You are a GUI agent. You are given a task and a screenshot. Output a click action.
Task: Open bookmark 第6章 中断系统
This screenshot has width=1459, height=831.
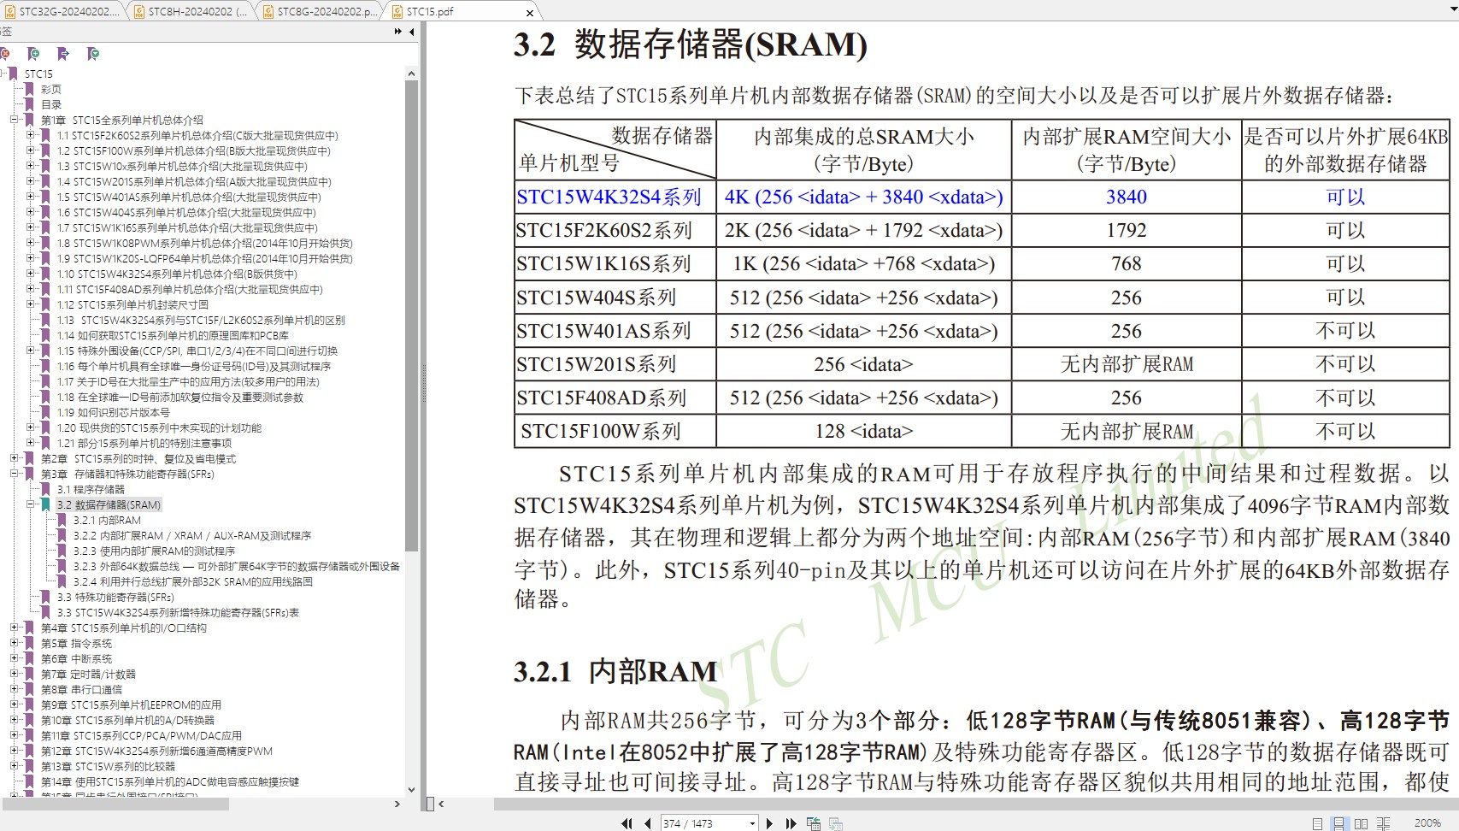pos(76,658)
